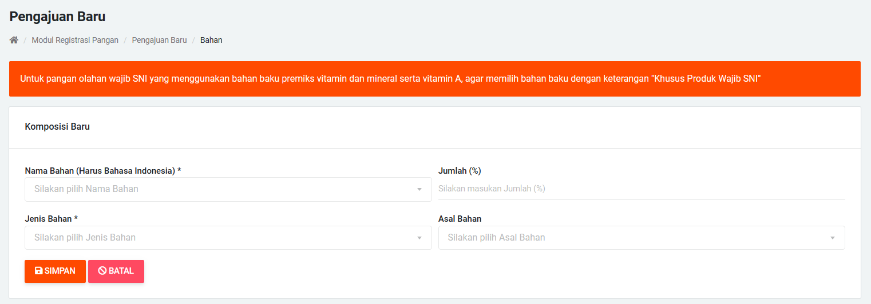871x304 pixels.
Task: Open the Nama Bahan selection box
Action: tap(217, 189)
